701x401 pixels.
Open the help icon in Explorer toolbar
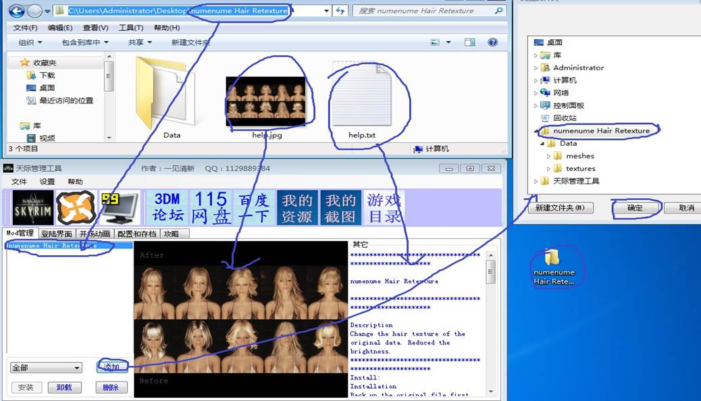(493, 43)
